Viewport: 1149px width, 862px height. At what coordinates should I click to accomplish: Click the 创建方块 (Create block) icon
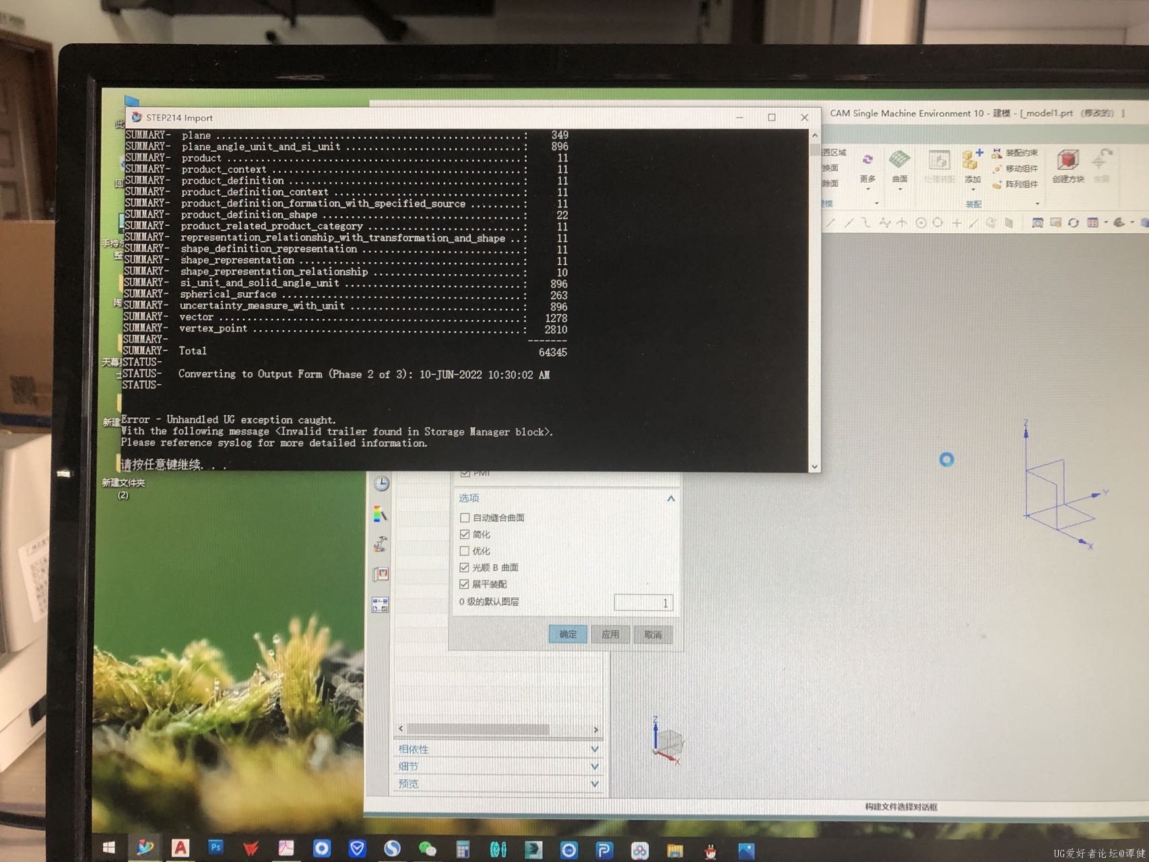pos(1068,161)
